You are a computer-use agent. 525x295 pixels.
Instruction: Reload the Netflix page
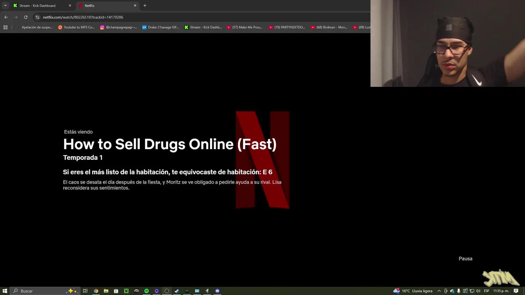pos(25,17)
